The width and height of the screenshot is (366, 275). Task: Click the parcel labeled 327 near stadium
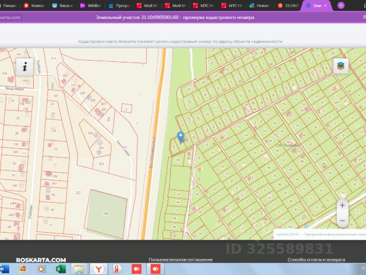[78, 192]
